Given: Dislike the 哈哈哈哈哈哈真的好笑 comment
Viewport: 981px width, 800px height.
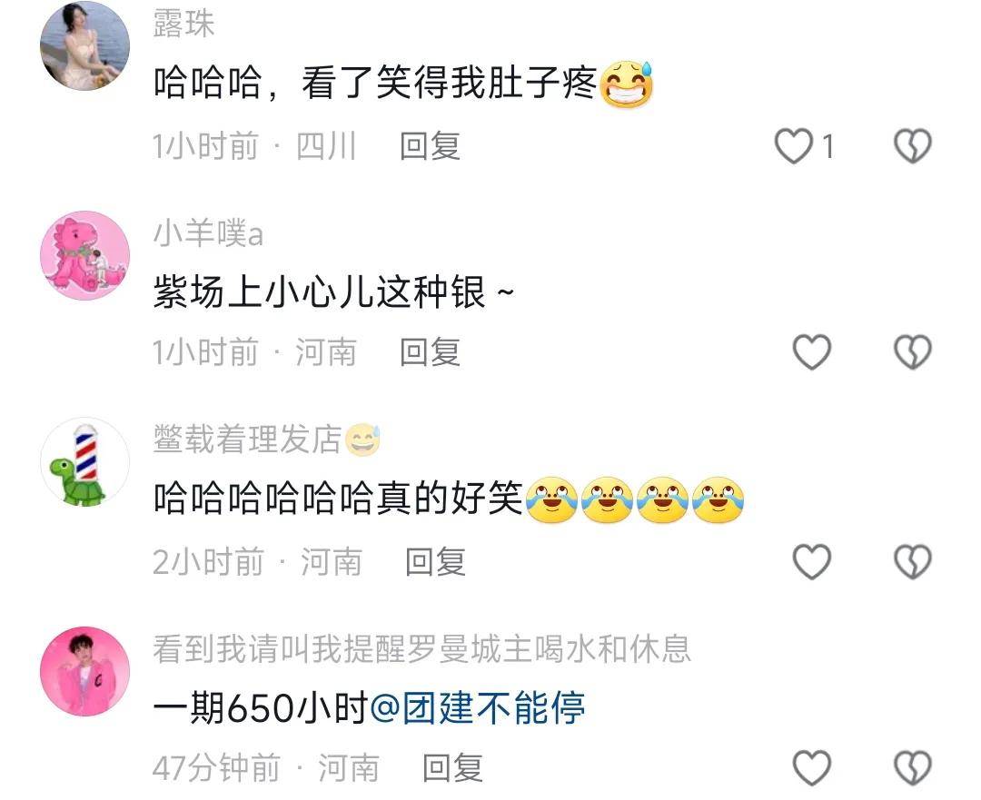Looking at the screenshot, I should pyautogui.click(x=912, y=561).
